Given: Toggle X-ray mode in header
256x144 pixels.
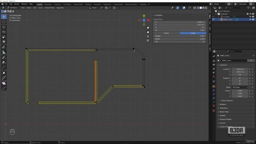Looking at the screenshot, I should pos(194,8).
